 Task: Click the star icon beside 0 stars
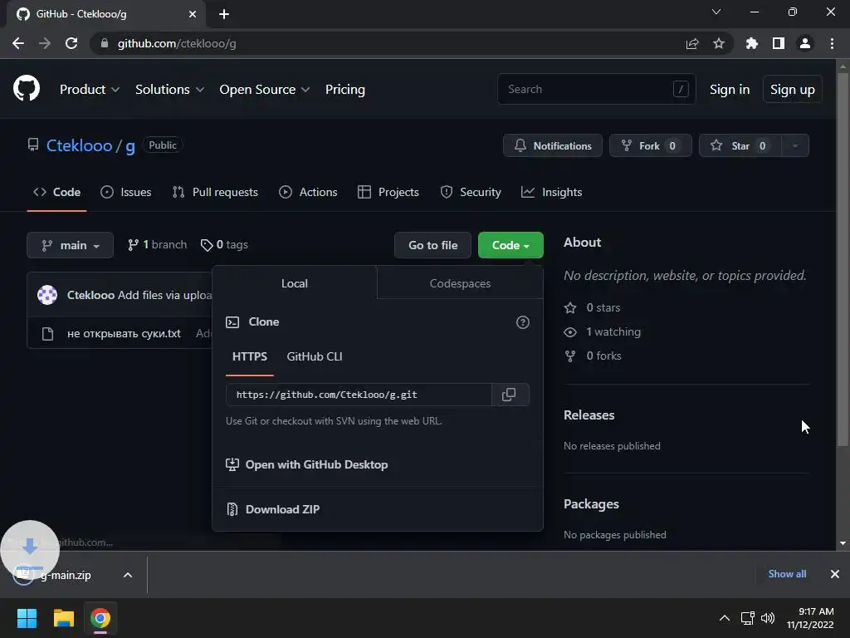[x=569, y=308]
